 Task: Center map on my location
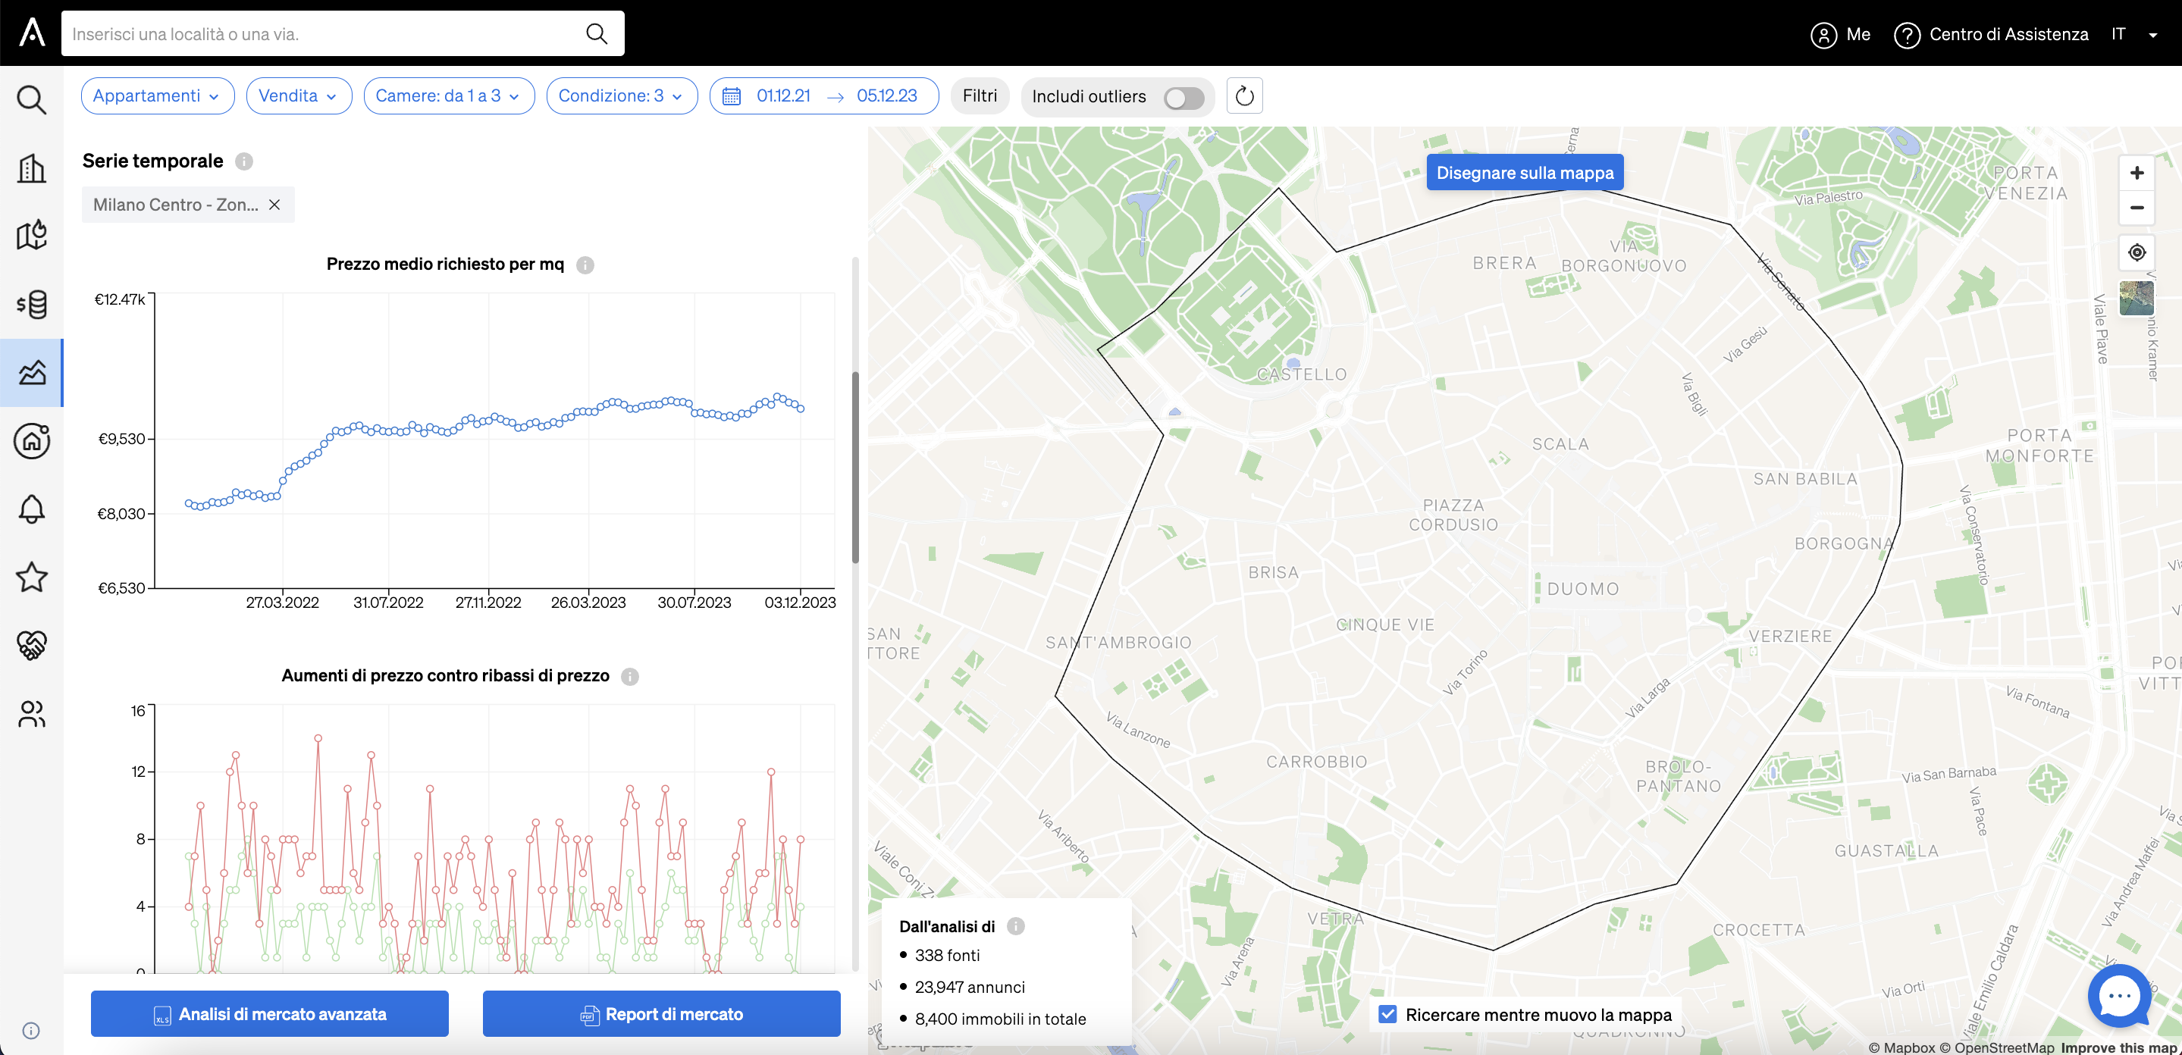click(x=2137, y=252)
